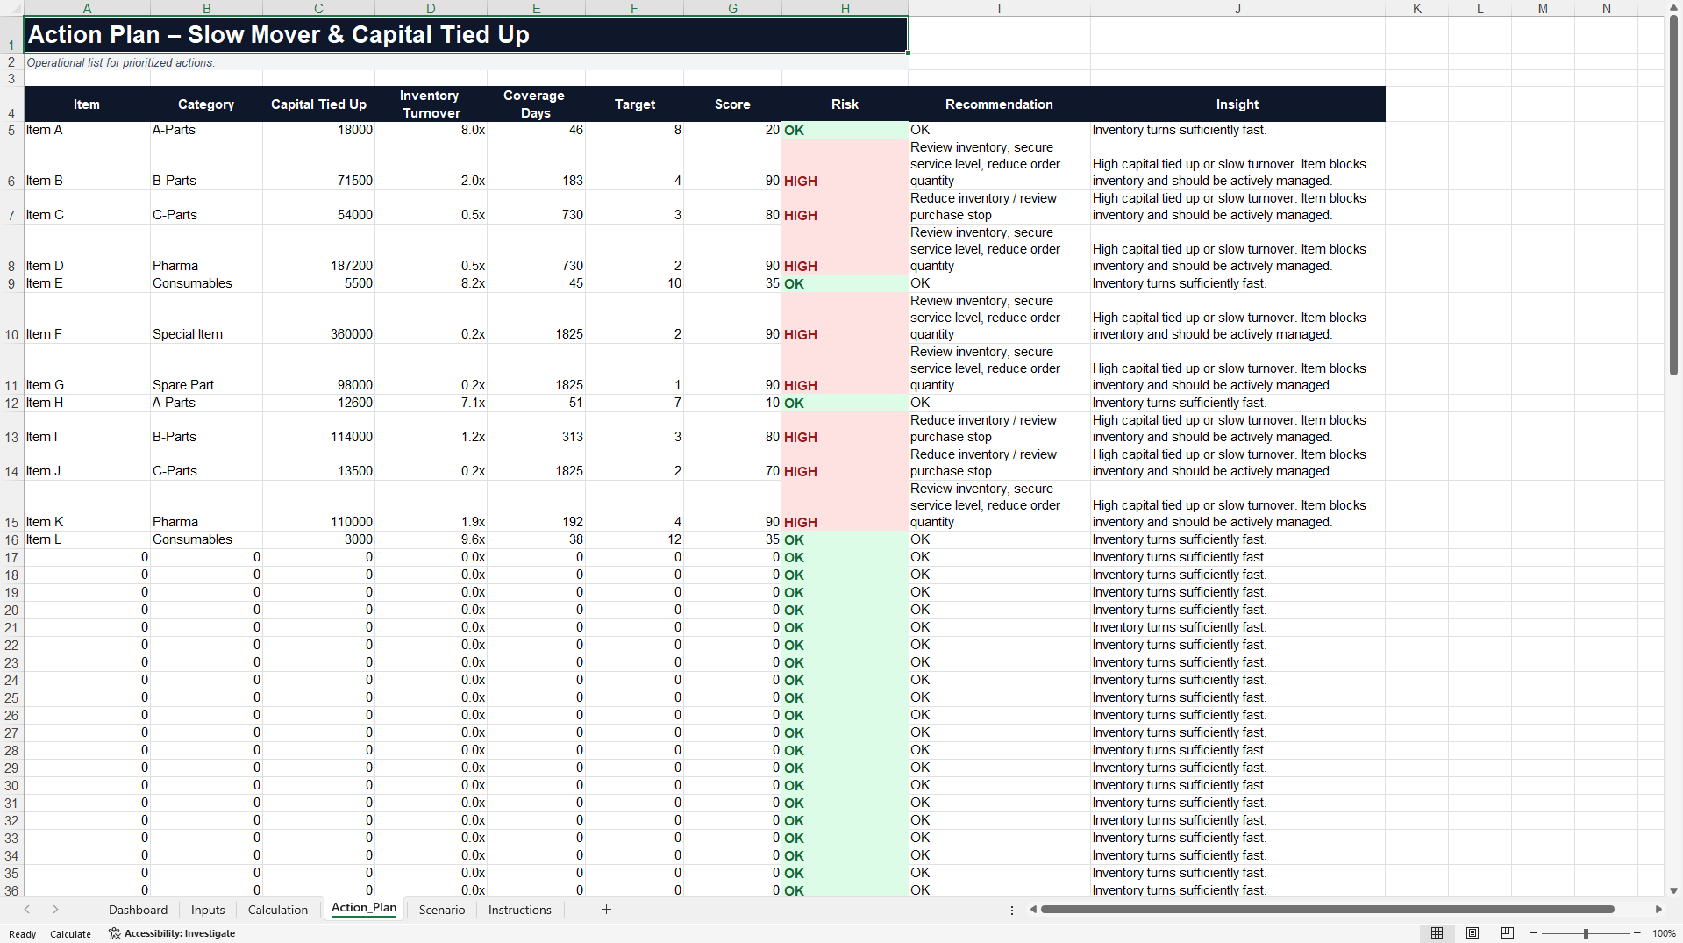Select HIGH risk cell for Item B
This screenshot has height=943, width=1683.
(845, 165)
